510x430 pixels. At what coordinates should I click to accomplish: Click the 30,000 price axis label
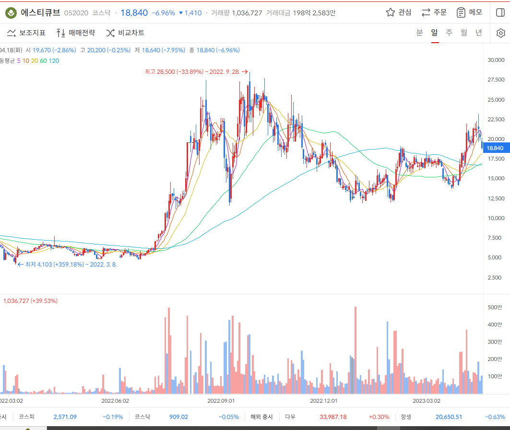[x=496, y=60]
